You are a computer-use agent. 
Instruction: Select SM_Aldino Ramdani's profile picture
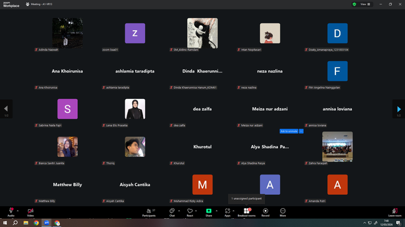click(x=202, y=33)
